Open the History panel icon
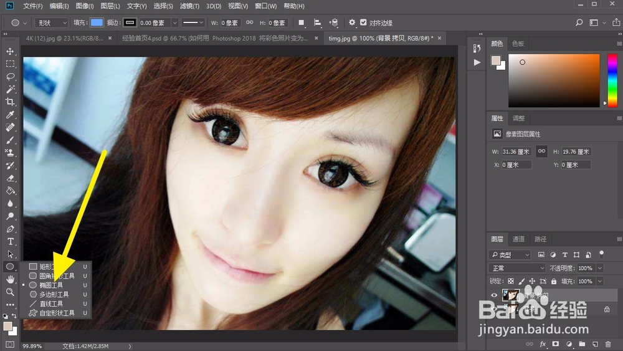Viewport: 623px width, 351px height. coord(477,48)
